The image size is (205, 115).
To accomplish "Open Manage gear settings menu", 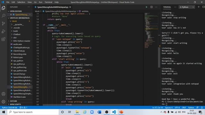I will point(4,102).
